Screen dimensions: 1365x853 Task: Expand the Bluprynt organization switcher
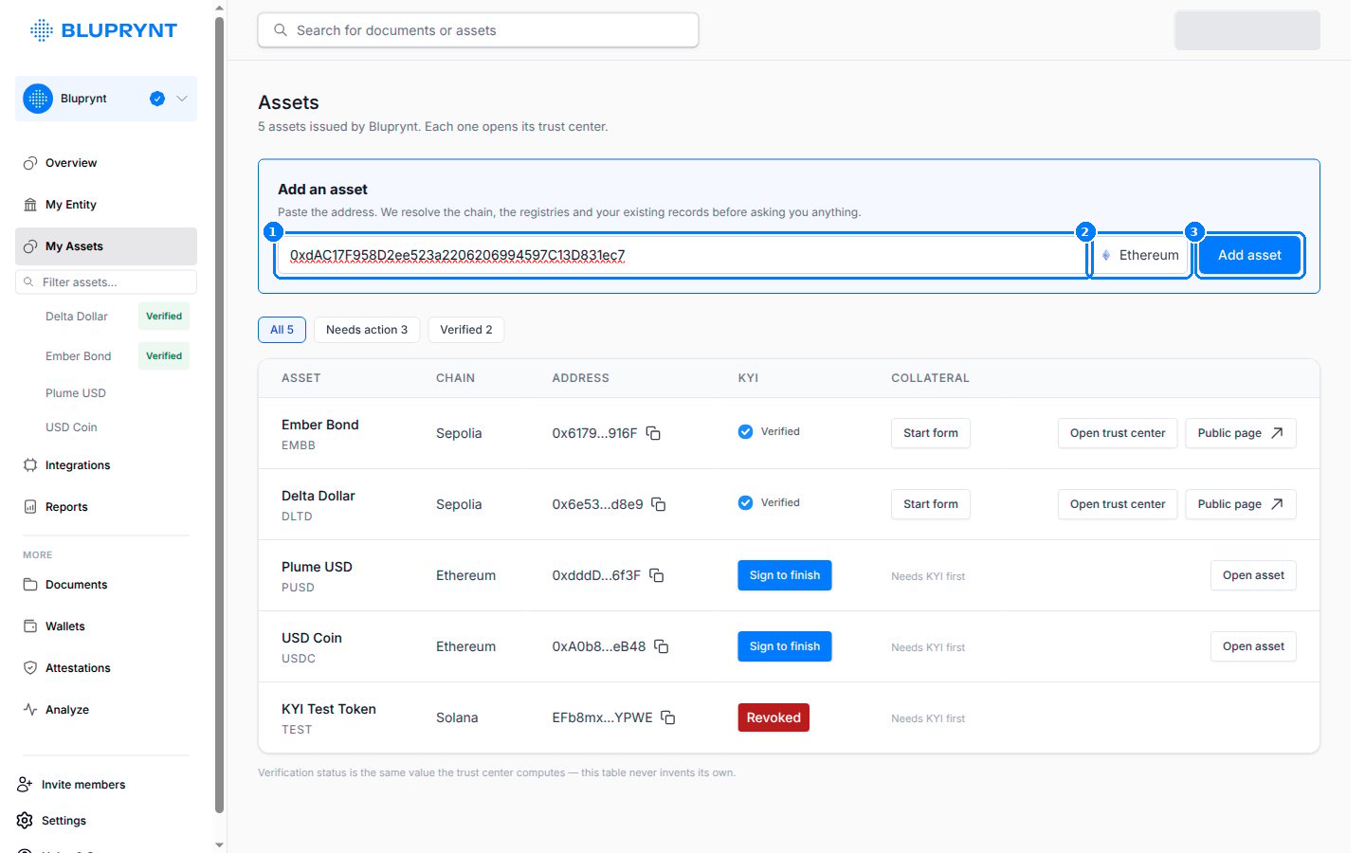coord(106,99)
